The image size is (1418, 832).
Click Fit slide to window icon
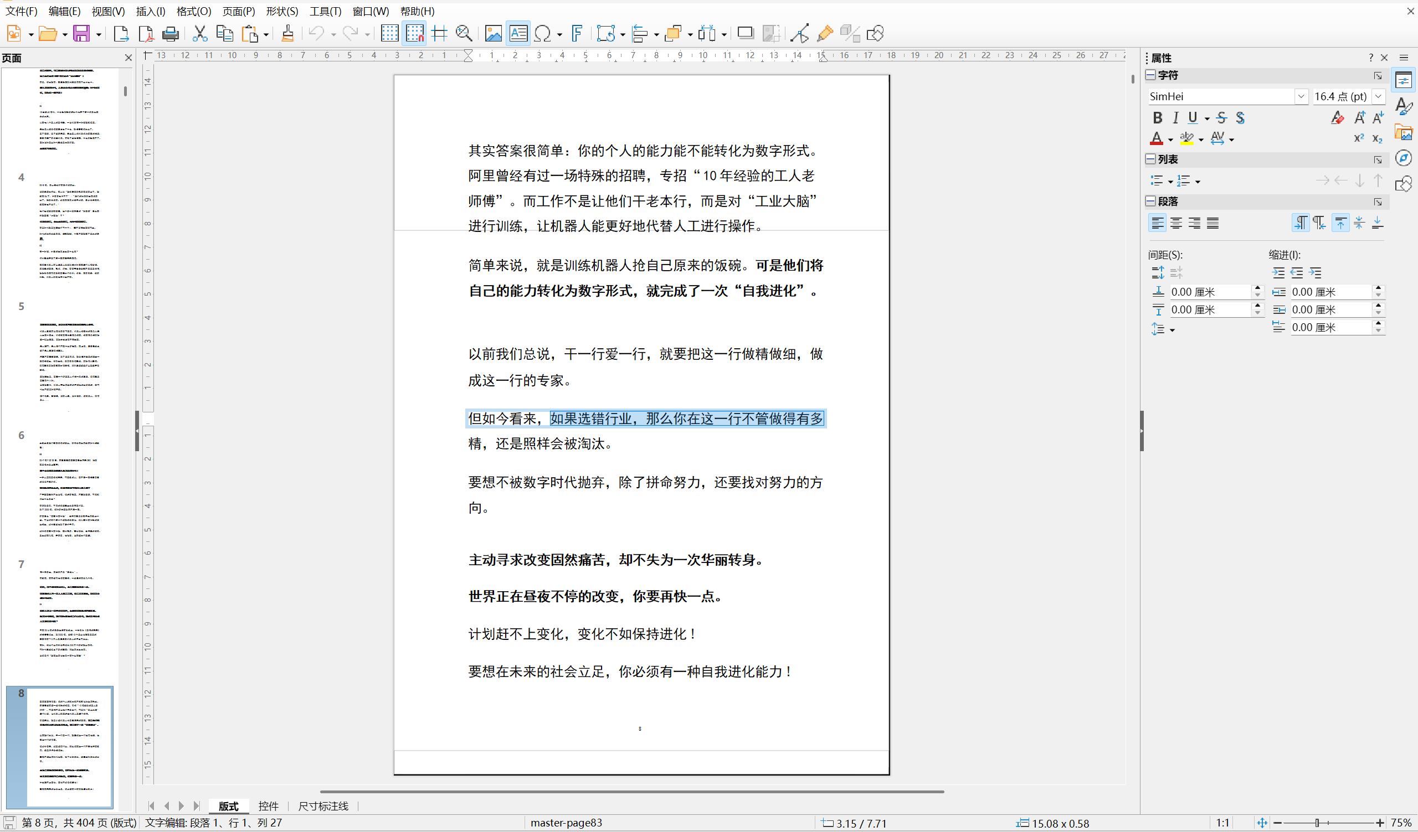[x=1262, y=823]
